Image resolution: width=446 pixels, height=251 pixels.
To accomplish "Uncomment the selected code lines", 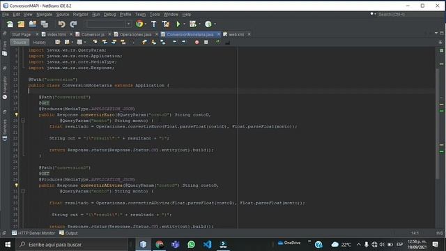I will pyautogui.click(x=227, y=42).
